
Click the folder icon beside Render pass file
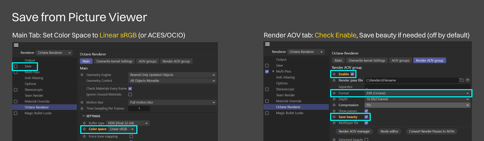[461, 80]
